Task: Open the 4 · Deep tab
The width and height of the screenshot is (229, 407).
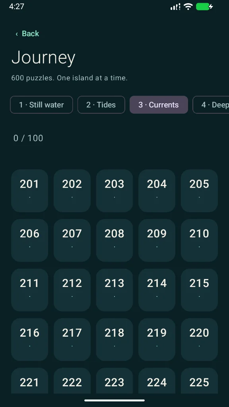Action: click(211, 105)
